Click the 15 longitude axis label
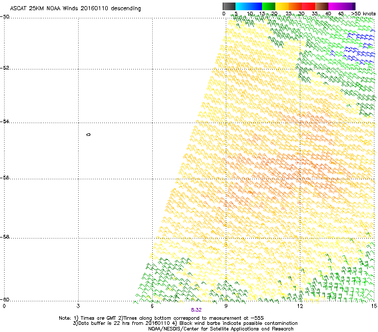Screen dimensions: 378x332 pos(374,306)
